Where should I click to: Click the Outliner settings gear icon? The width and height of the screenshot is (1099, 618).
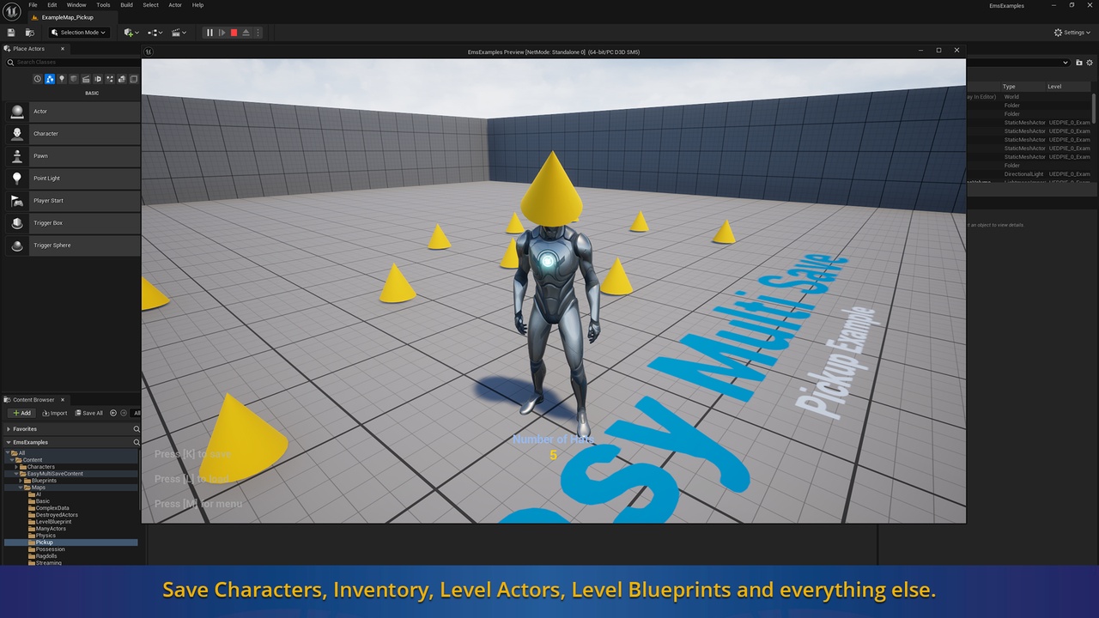pos(1090,63)
